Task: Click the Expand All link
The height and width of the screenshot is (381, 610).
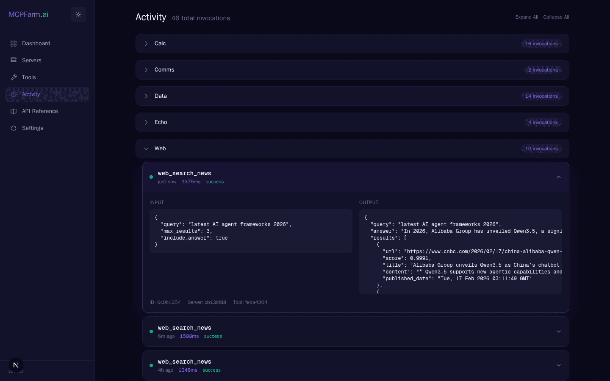Action: coord(527,17)
